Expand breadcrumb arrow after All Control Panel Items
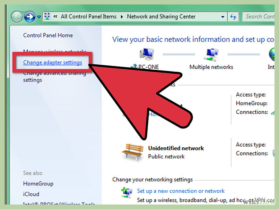Viewport: 279px width, 209px height. point(122,17)
